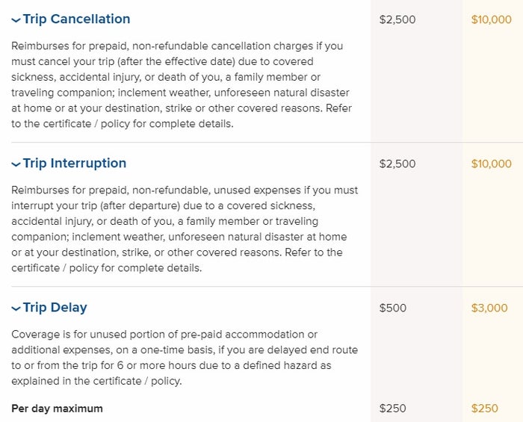Click the divider line above Trip Interruption
This screenshot has height=422, width=523.
click(267, 143)
